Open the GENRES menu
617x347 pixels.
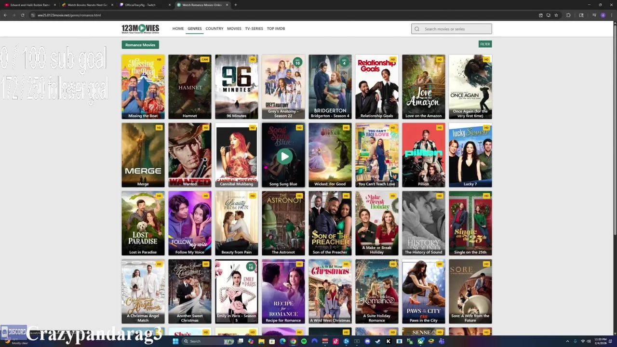[195, 28]
